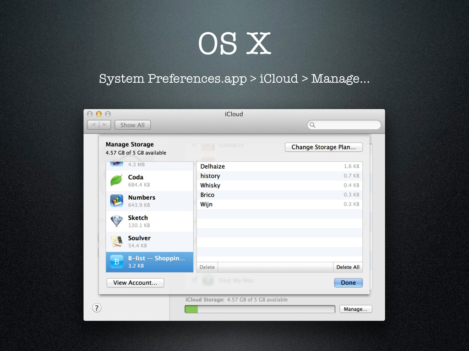Select the Brico document row

pos(279,195)
